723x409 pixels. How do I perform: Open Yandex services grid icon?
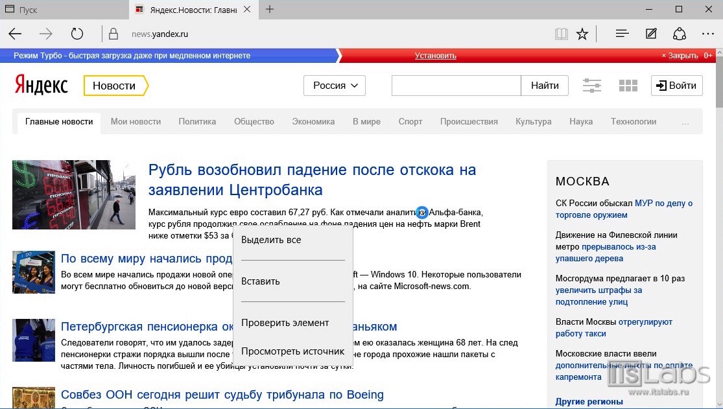628,86
